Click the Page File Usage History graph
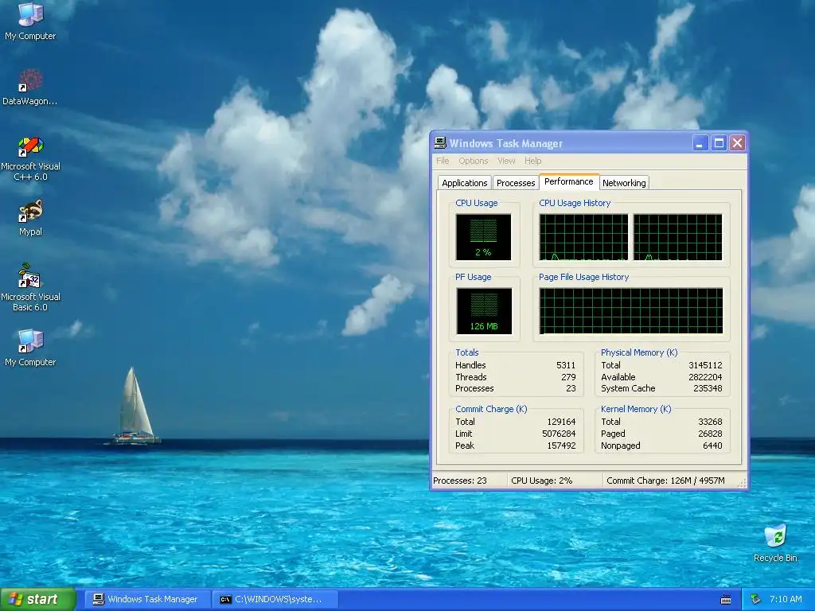This screenshot has height=611, width=815. click(630, 311)
